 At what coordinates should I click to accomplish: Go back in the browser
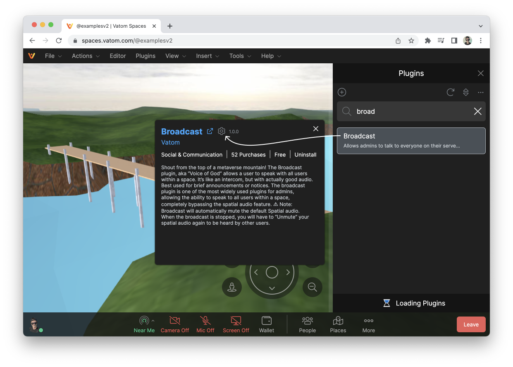point(32,41)
